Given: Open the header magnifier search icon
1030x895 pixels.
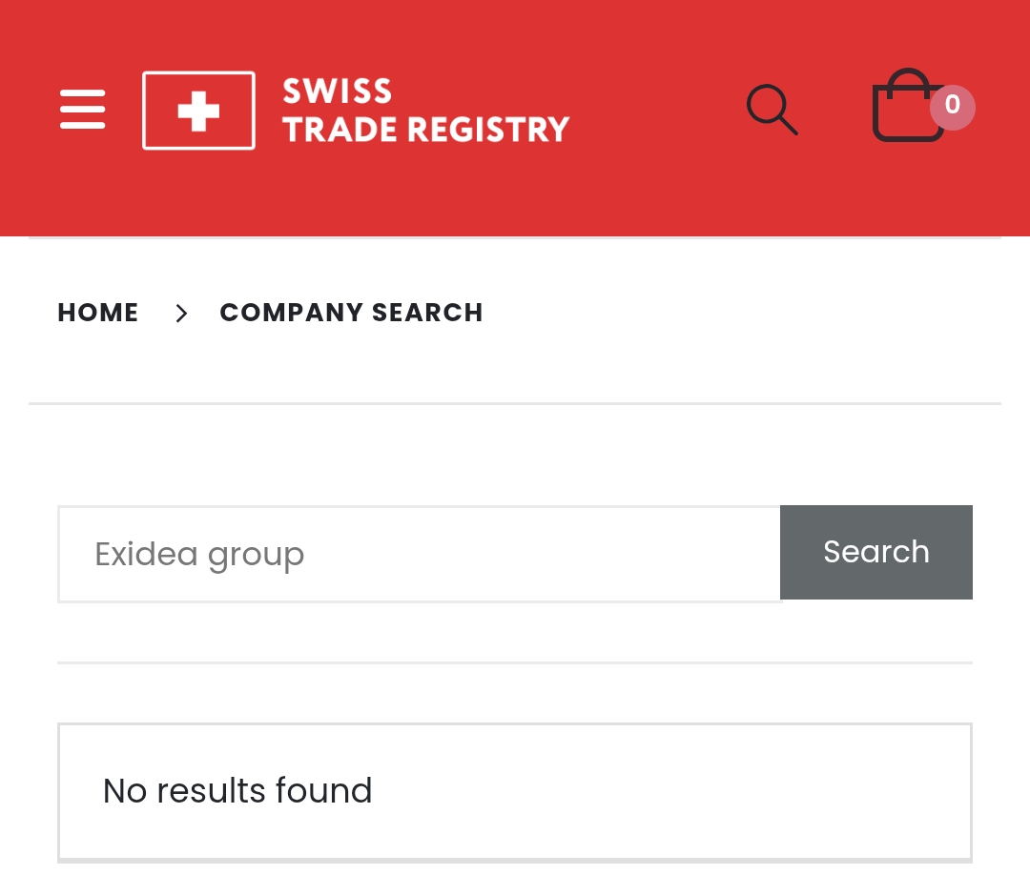Looking at the screenshot, I should [x=772, y=110].
